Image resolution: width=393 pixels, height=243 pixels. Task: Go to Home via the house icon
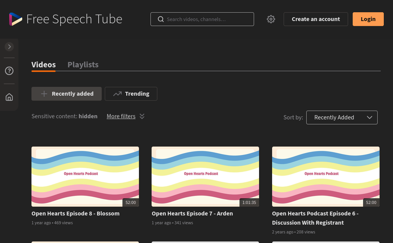[9, 97]
